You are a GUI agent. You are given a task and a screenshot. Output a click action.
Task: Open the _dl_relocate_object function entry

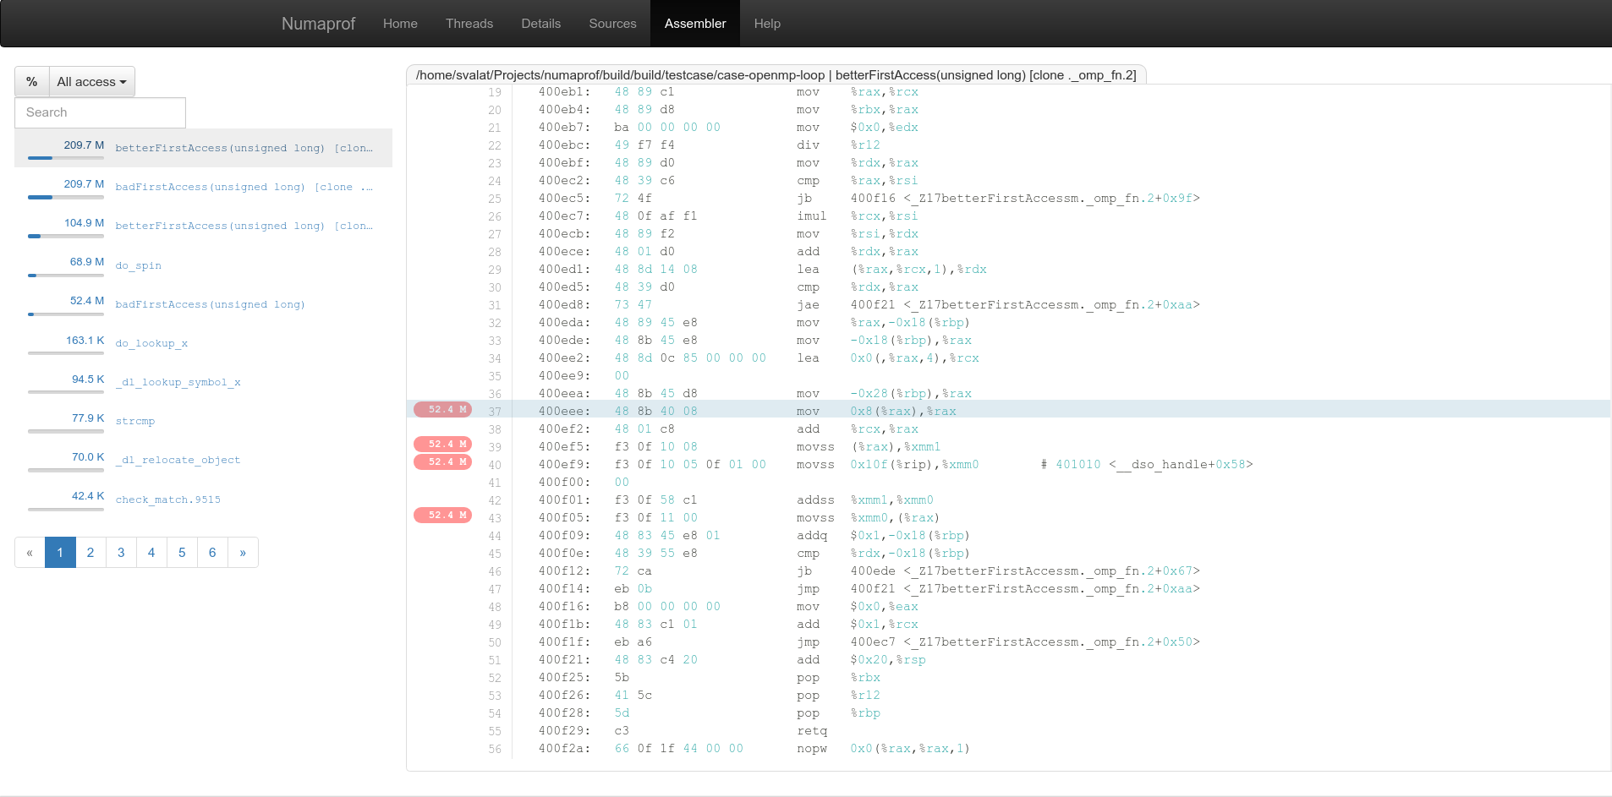[178, 460]
